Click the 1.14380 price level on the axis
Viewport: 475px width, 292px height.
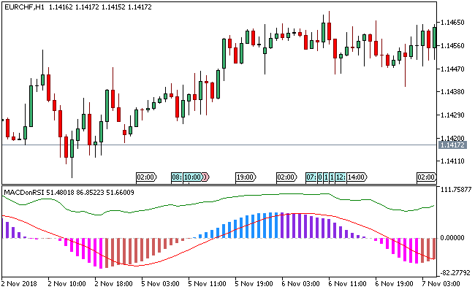454,92
